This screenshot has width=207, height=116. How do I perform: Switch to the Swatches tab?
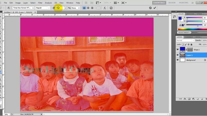(190, 14)
